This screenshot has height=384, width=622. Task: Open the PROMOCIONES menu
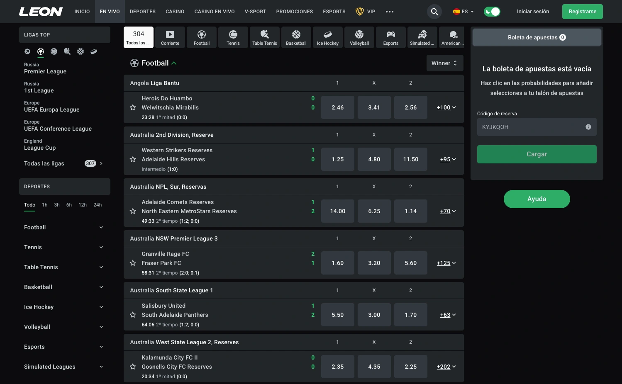(x=295, y=12)
